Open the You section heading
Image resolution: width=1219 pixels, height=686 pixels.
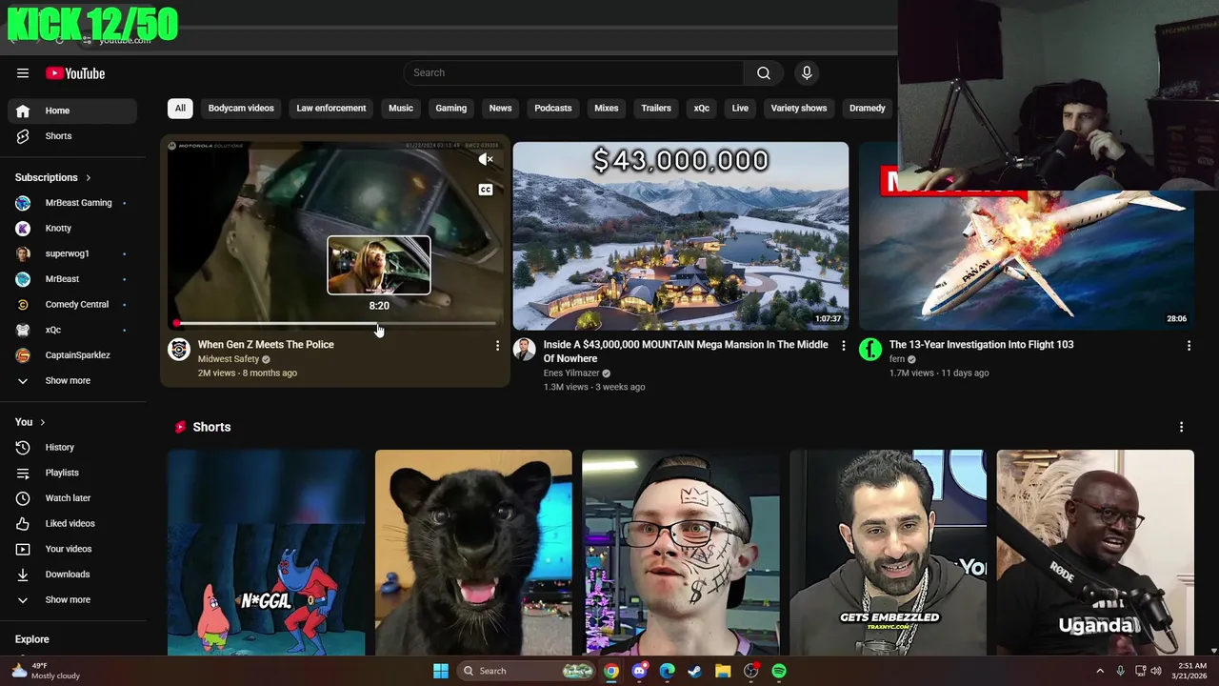[30, 422]
